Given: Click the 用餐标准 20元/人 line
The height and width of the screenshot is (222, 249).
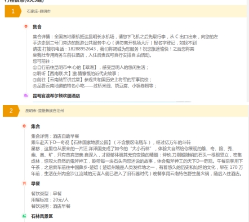Looking at the screenshot, I should click(x=50, y=200).
